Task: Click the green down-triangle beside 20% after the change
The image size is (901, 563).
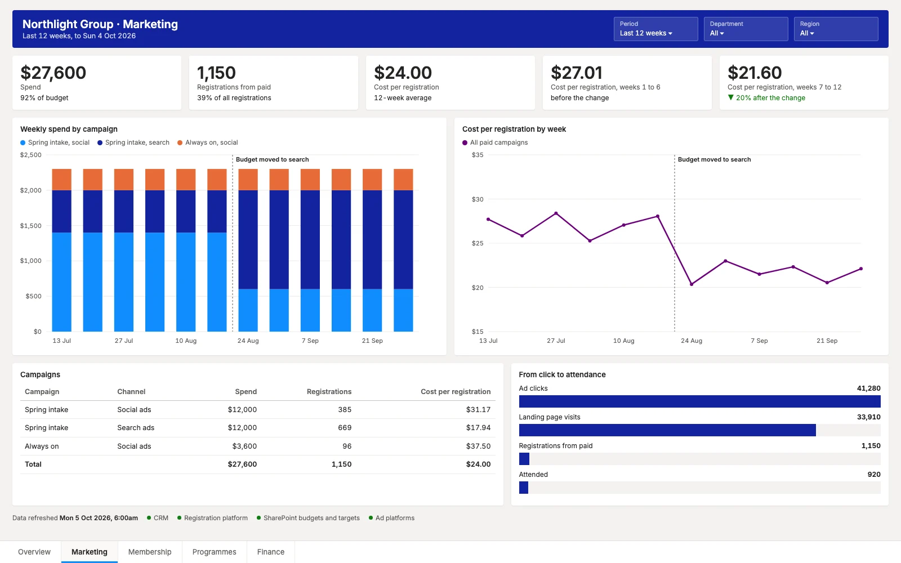Action: pyautogui.click(x=731, y=97)
